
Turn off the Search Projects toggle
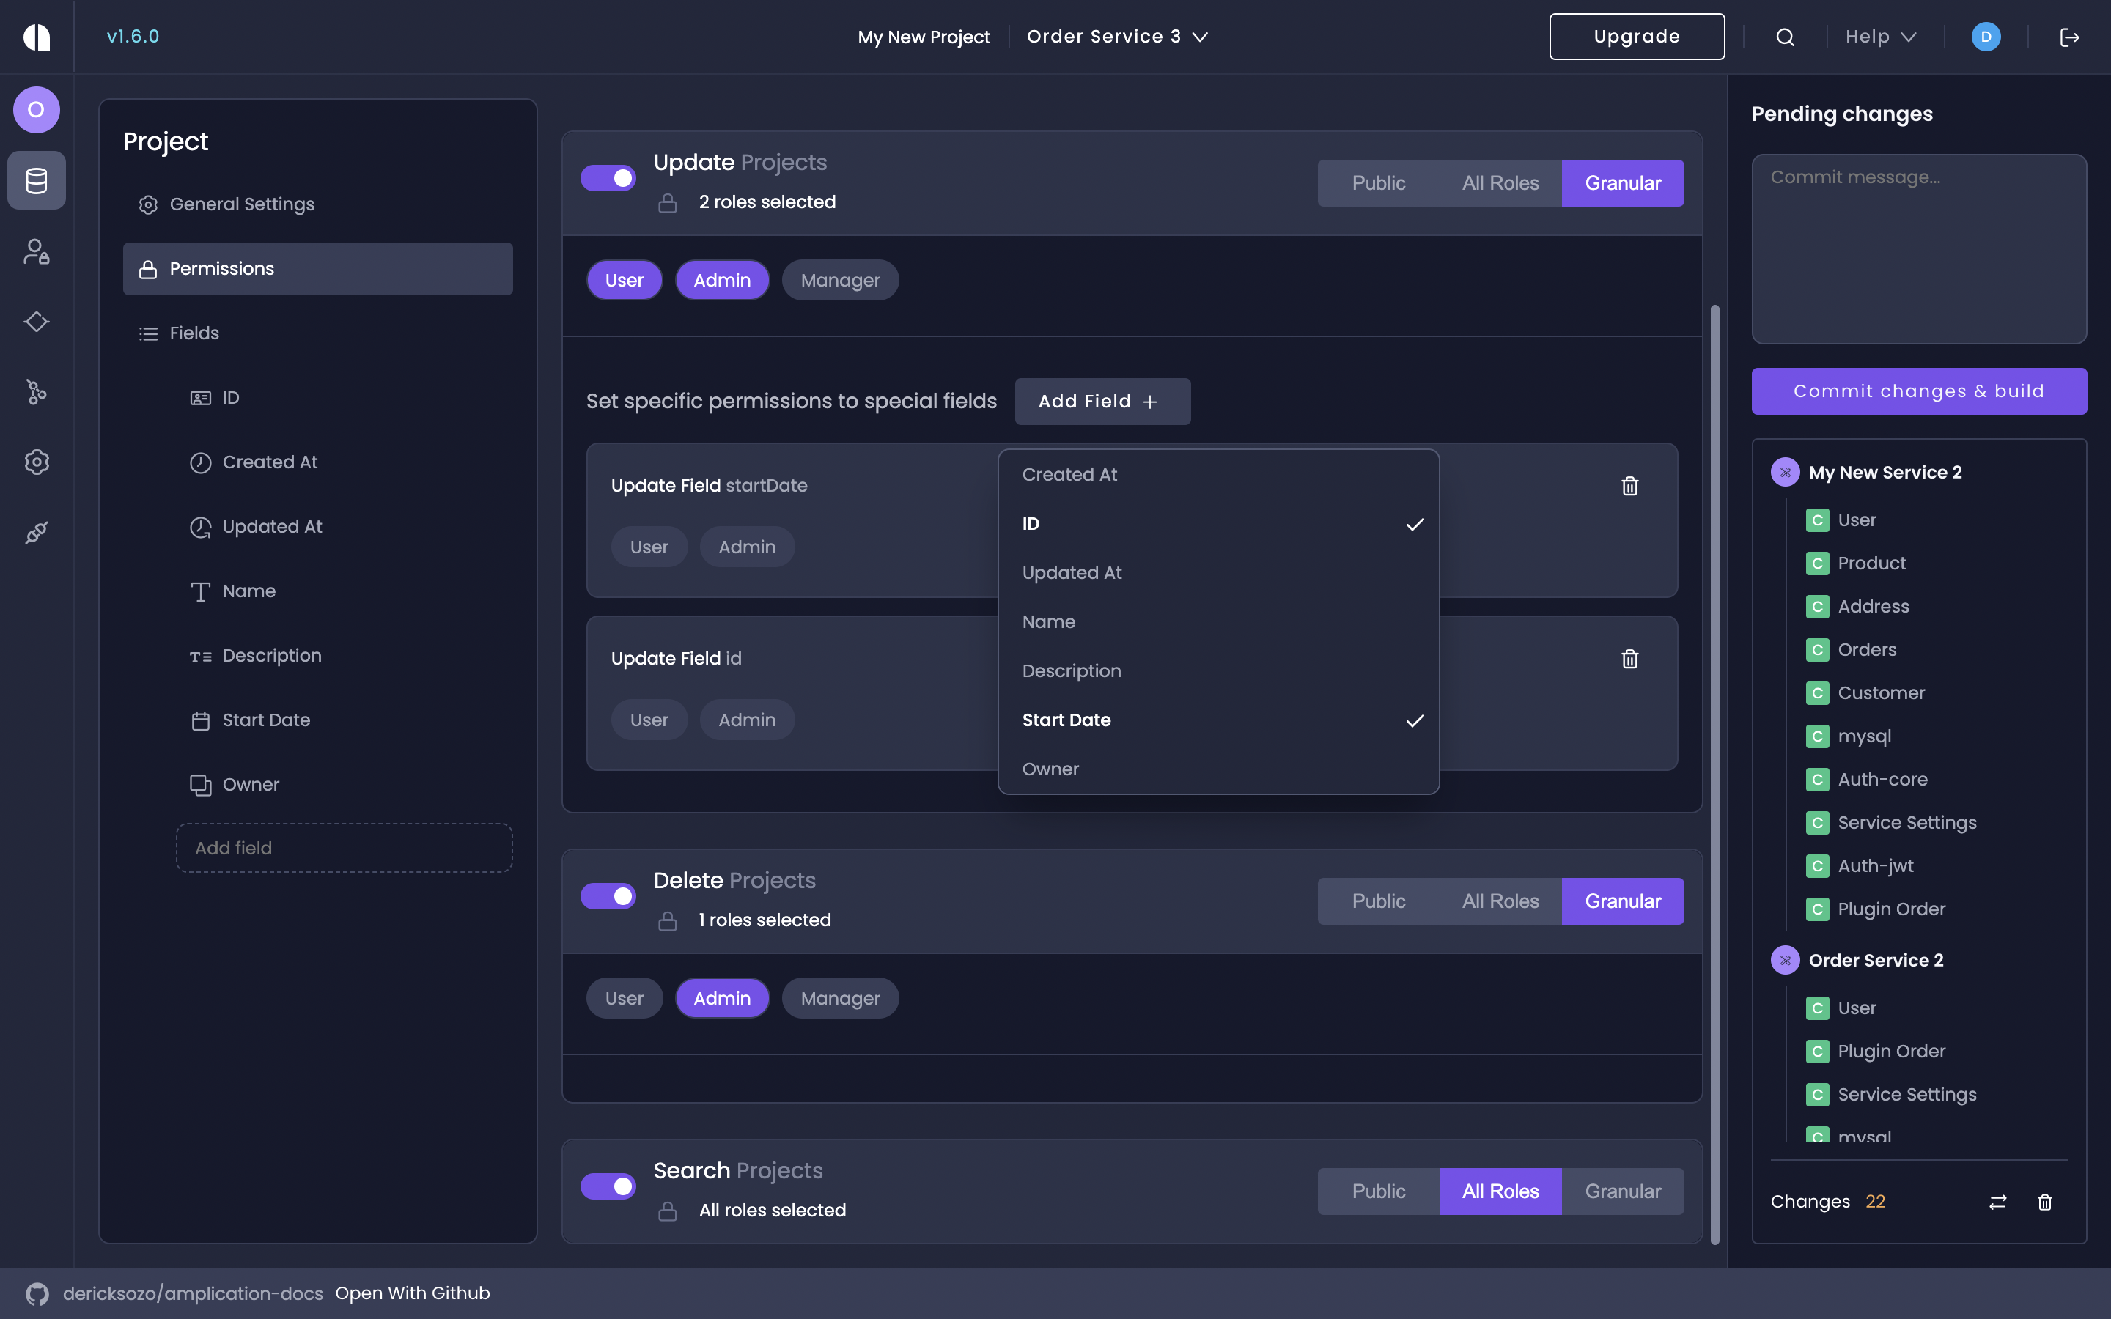point(608,1186)
